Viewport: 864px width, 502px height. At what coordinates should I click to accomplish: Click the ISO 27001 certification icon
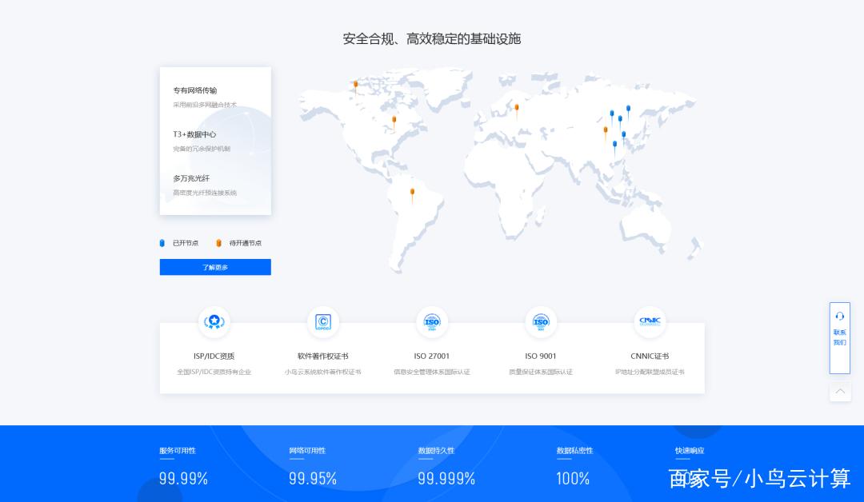tap(432, 321)
